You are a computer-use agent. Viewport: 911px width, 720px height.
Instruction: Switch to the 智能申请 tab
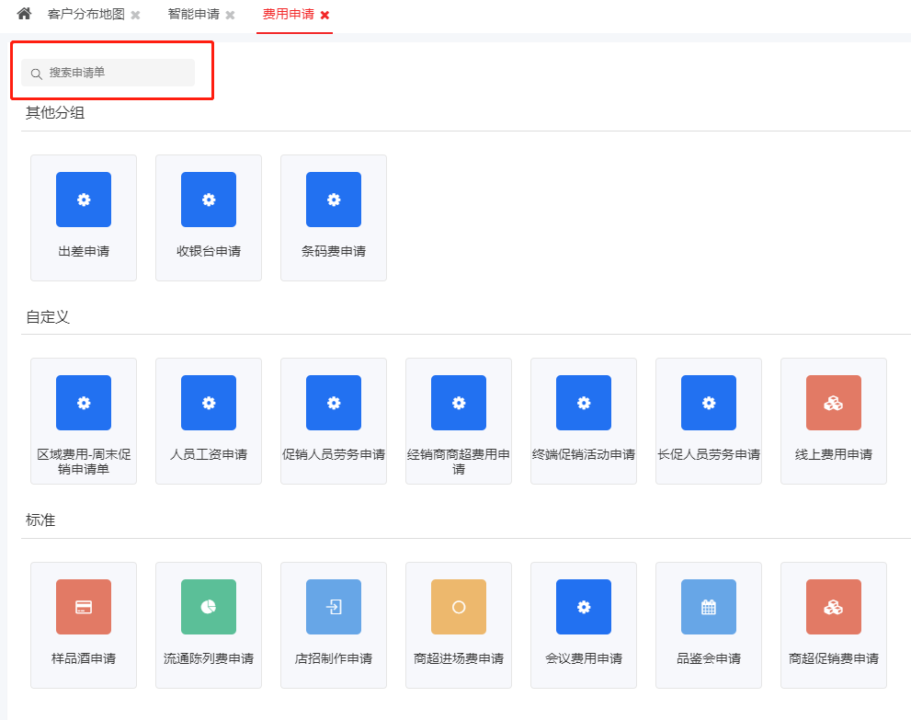(193, 15)
